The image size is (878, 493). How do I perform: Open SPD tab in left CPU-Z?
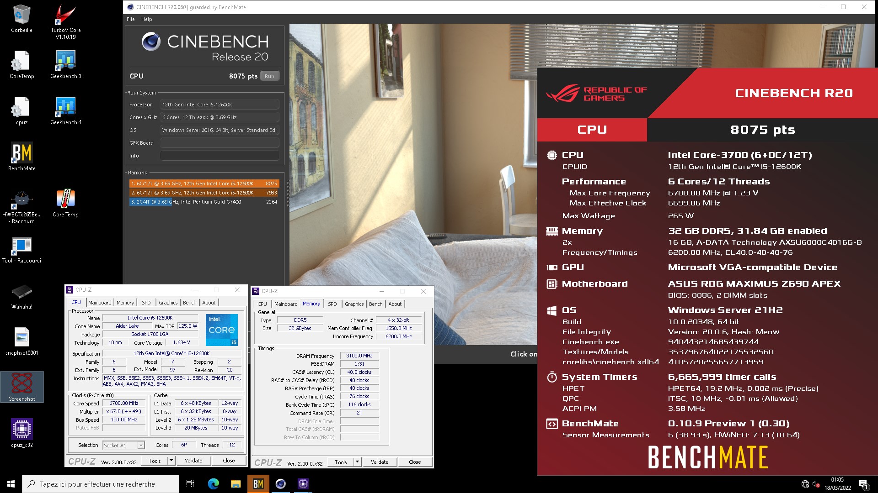146,303
